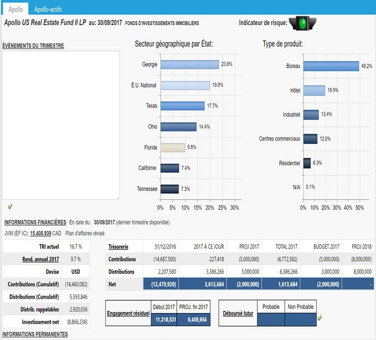Click the green traffic light risk indicator
The image size is (376, 340).
[303, 22]
